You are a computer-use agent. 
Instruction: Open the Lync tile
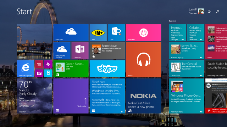[116, 33]
